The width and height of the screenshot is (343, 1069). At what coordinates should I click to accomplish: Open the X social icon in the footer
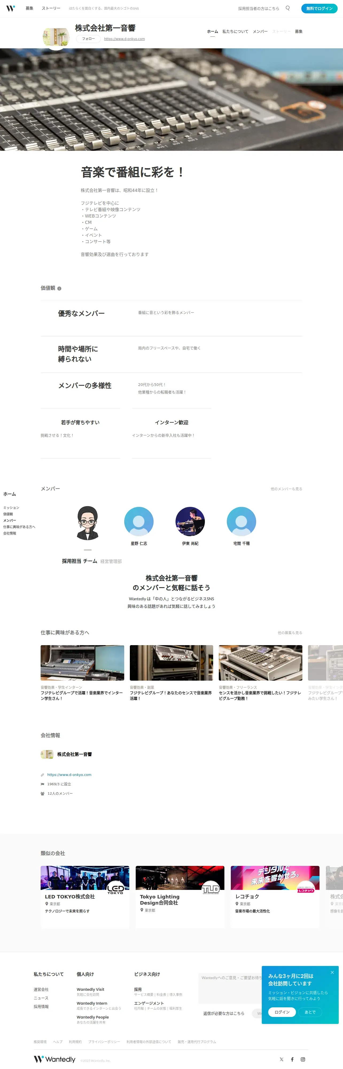(x=282, y=1059)
